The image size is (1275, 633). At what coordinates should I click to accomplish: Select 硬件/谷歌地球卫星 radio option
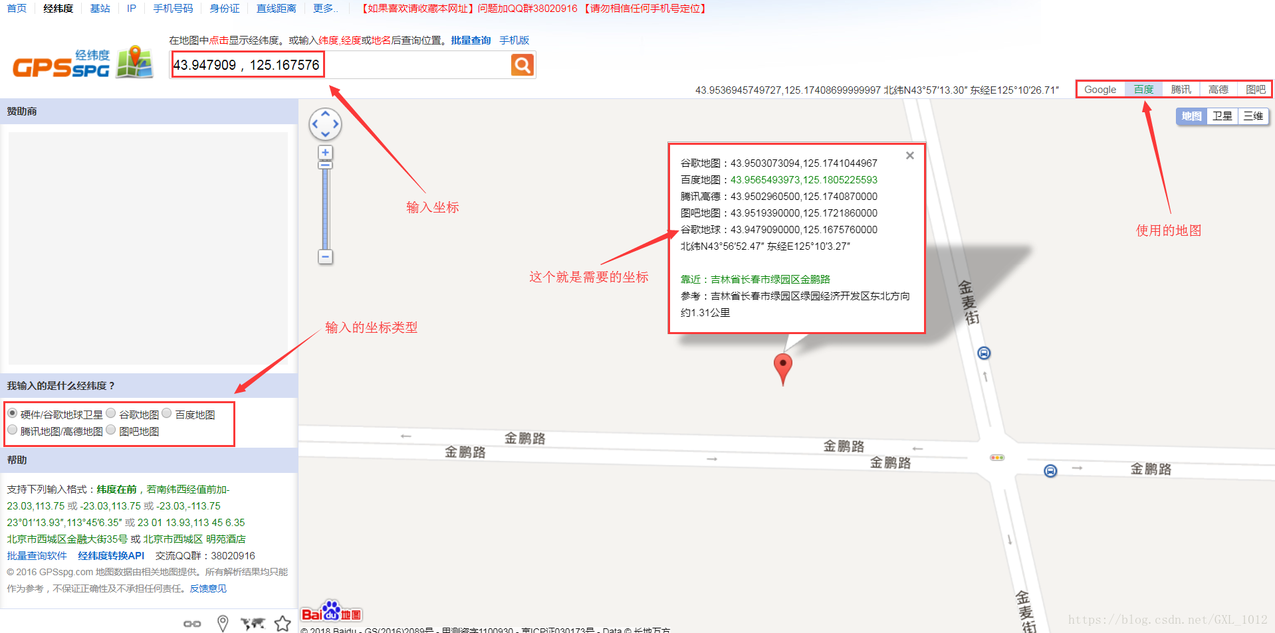[12, 413]
